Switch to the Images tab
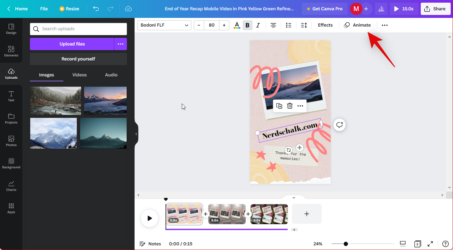The image size is (453, 250). click(47, 75)
